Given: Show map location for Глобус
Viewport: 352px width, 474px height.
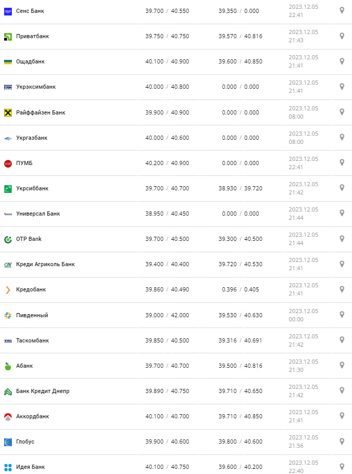Looking at the screenshot, I should (342, 441).
